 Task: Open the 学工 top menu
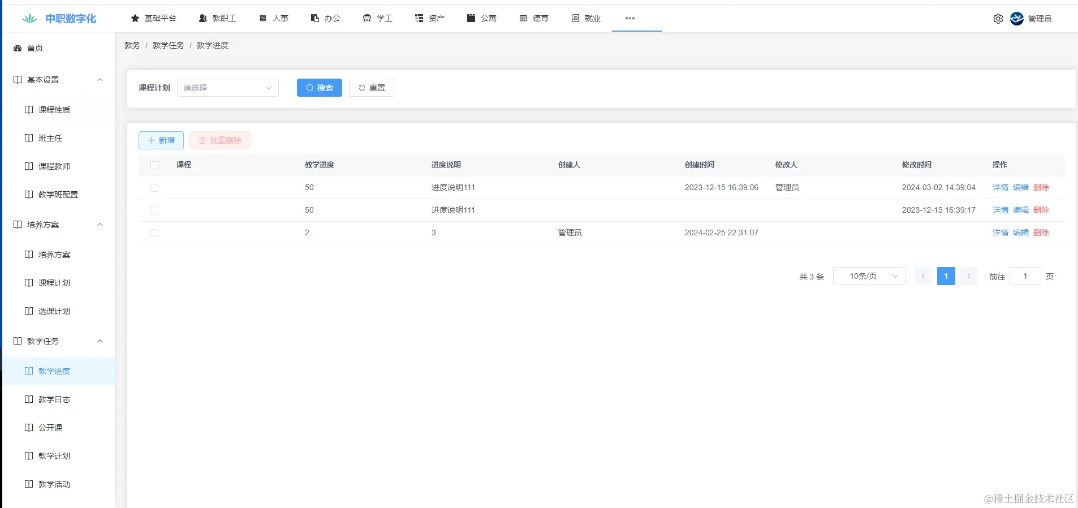pyautogui.click(x=378, y=18)
